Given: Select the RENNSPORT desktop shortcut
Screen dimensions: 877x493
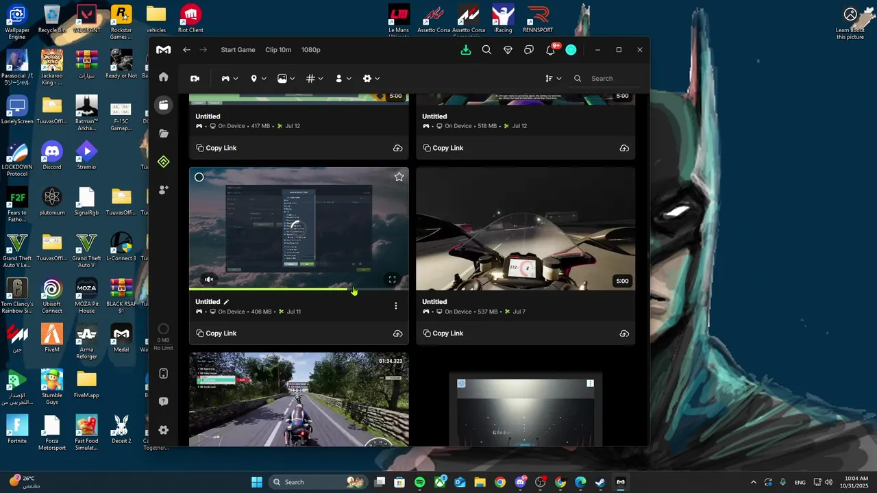Looking at the screenshot, I should [538, 20].
